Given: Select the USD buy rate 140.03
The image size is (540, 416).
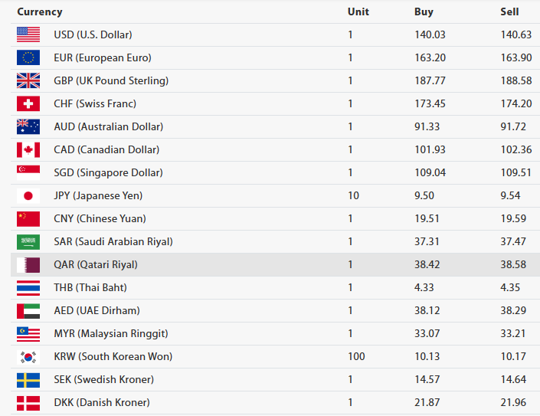Looking at the screenshot, I should click(429, 34).
